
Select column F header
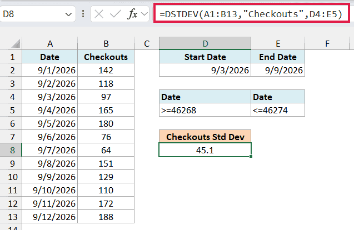327,43
